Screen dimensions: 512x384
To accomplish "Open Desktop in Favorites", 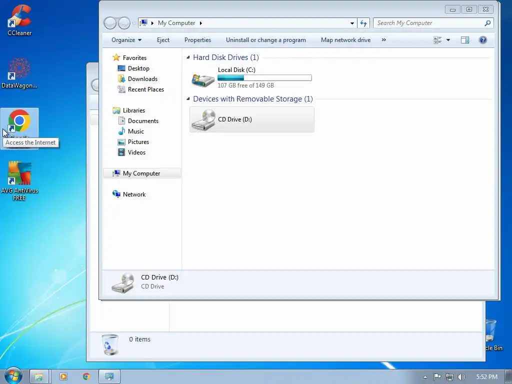I will (138, 68).
